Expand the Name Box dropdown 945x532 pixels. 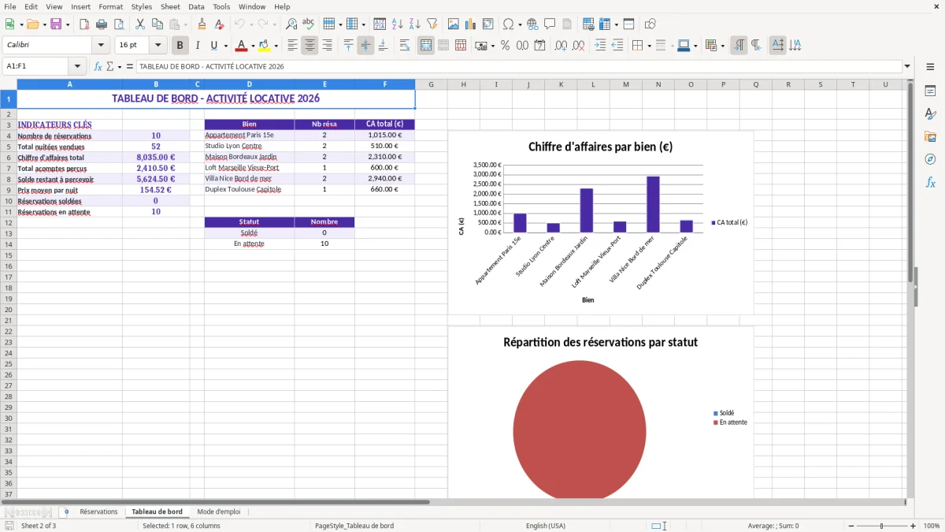tap(77, 67)
